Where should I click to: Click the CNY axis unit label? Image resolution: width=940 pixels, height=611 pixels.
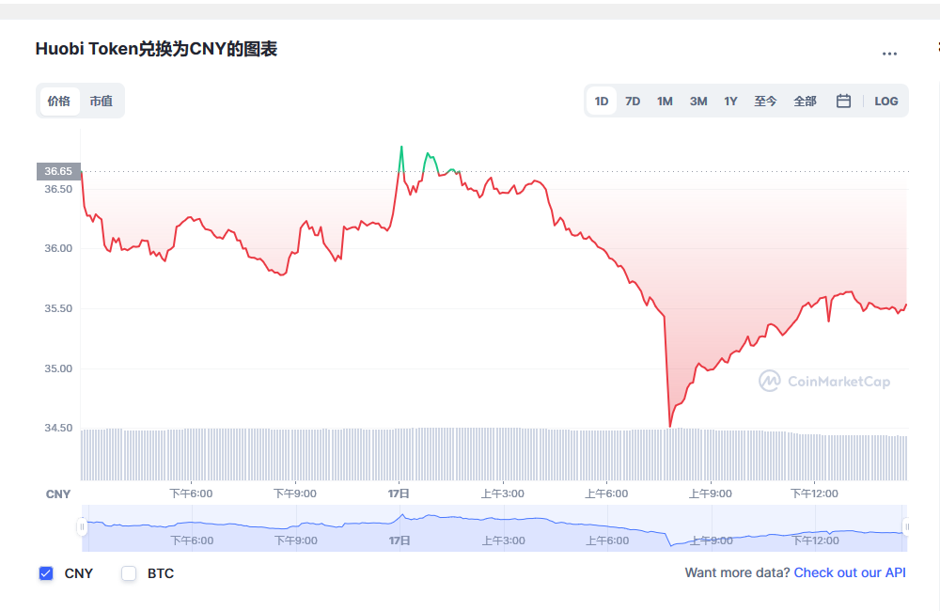[58, 494]
